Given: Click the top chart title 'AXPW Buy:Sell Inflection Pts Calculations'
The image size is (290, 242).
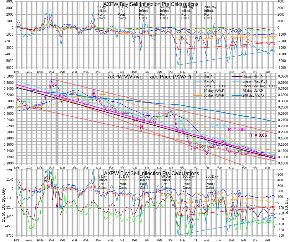Looking at the screenshot, I should tap(151, 4).
